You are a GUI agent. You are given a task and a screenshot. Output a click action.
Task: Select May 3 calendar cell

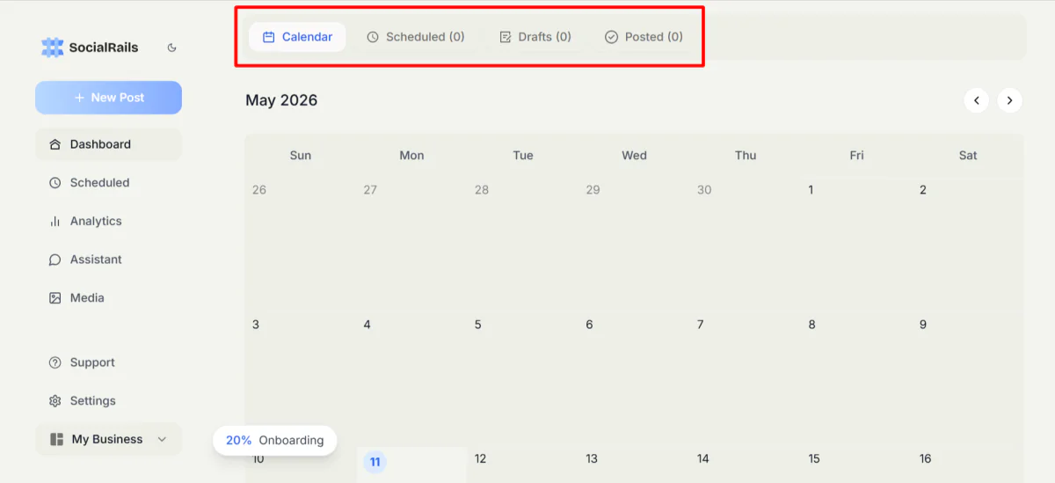[x=300, y=379]
